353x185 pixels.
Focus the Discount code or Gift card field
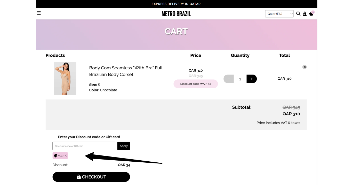point(84,146)
